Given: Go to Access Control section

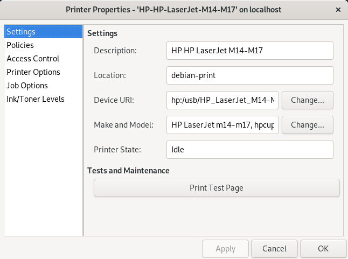Looking at the screenshot, I should click(43, 59).
